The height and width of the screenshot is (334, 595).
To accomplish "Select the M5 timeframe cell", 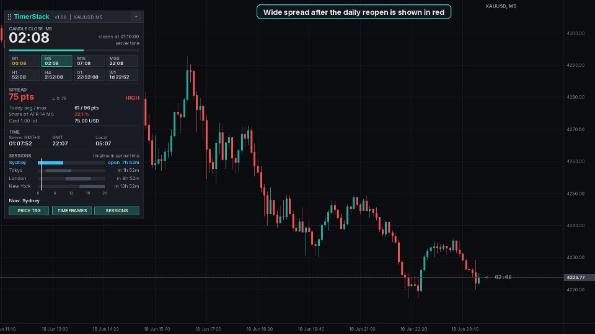I will click(57, 61).
